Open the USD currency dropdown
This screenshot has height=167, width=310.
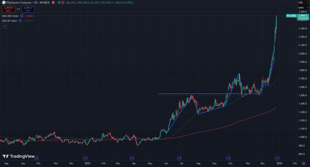(301, 2)
